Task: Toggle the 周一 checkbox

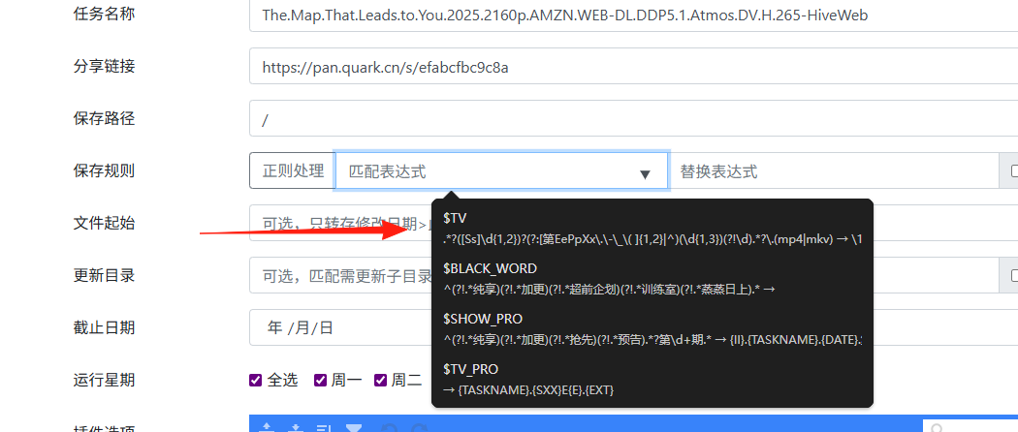Action: click(x=320, y=380)
